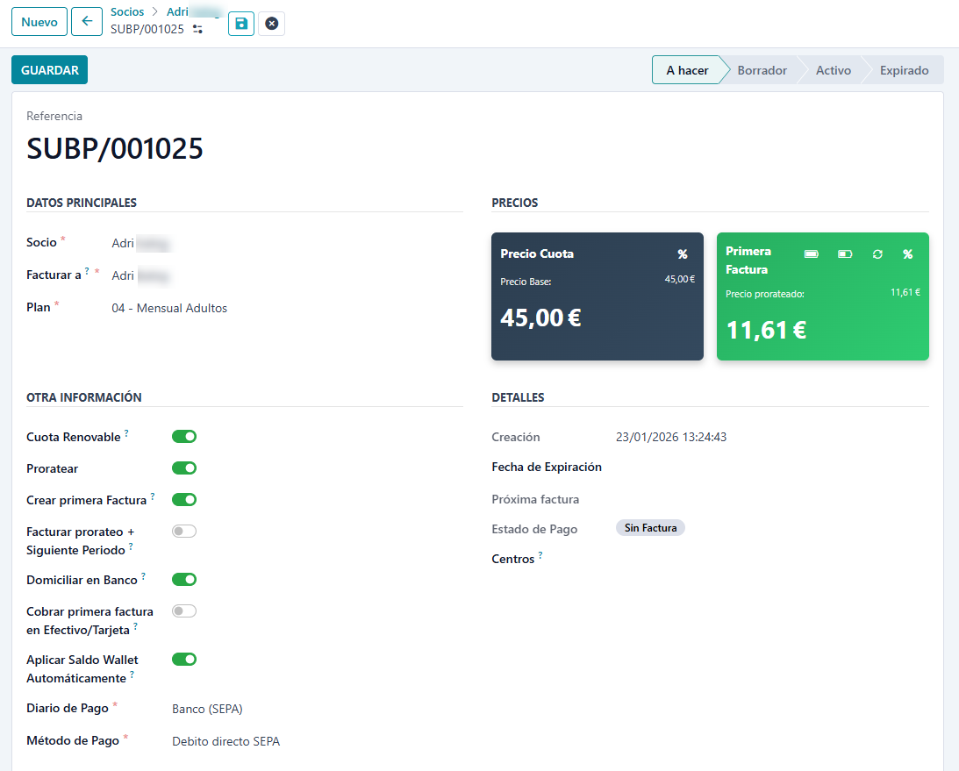Click half battery icon on Primera Factura
Image resolution: width=959 pixels, height=771 pixels.
pyautogui.click(x=845, y=254)
